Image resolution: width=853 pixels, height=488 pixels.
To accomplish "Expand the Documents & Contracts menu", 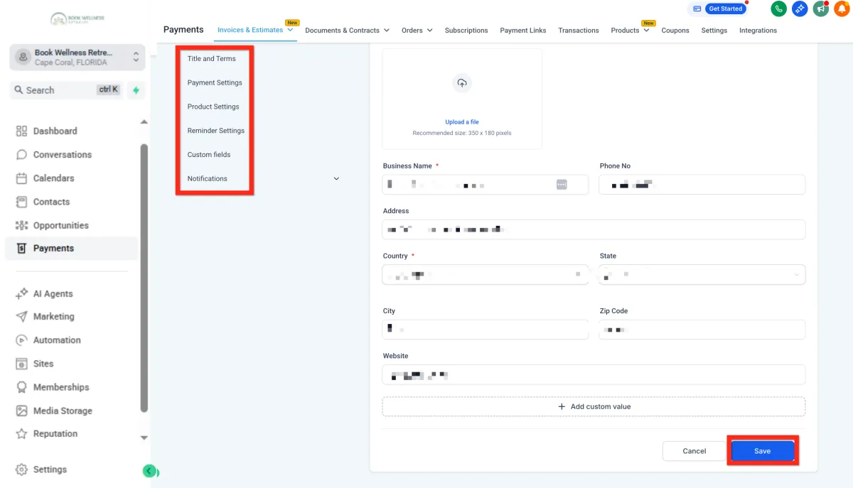I will 347,31.
